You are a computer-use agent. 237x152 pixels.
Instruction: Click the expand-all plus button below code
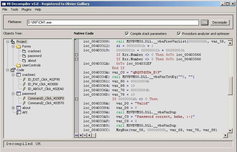[81, 135]
